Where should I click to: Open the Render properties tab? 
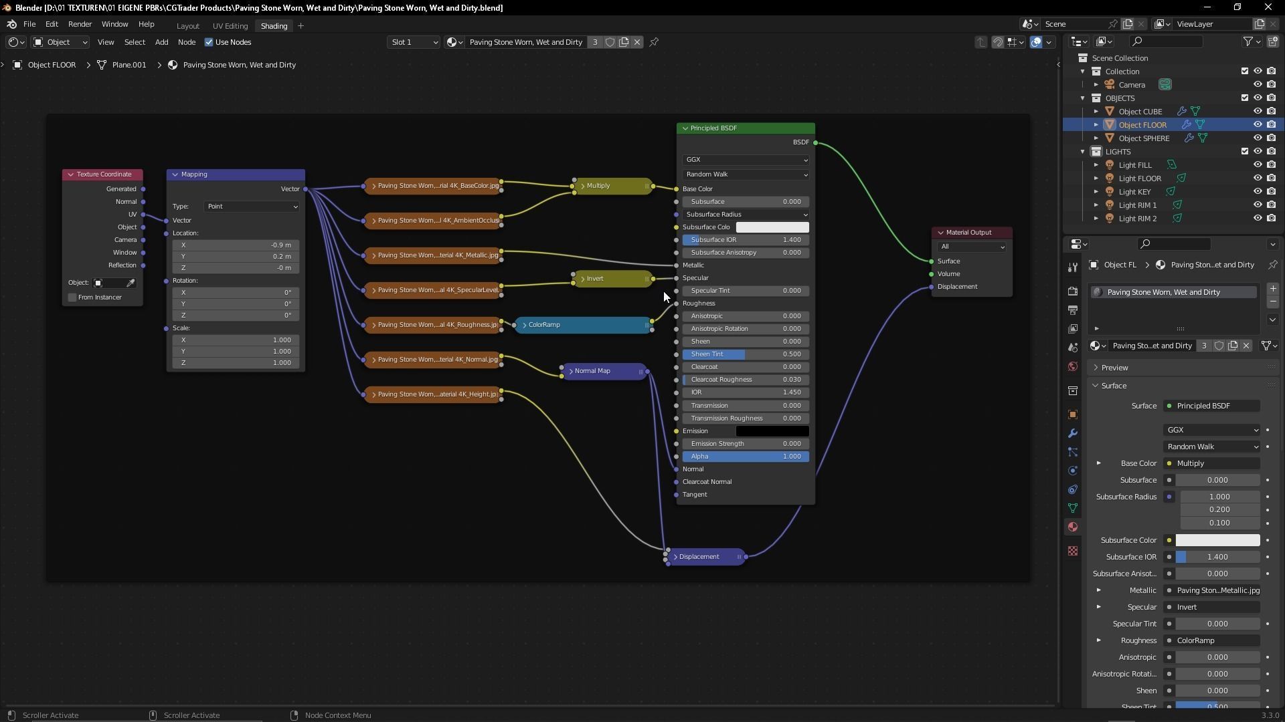click(x=1073, y=291)
